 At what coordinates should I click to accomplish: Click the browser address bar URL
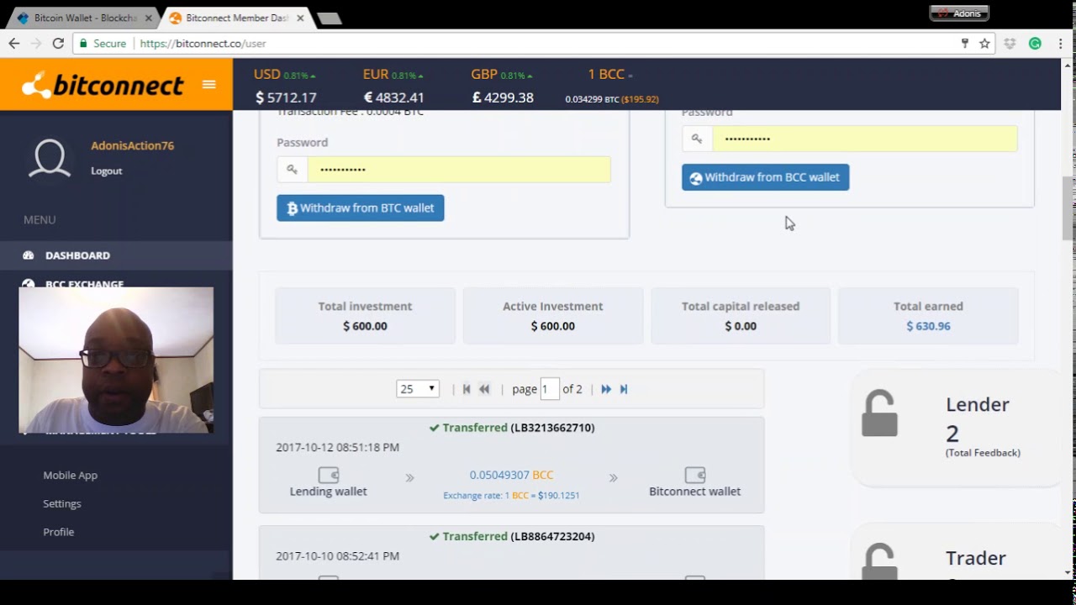(203, 44)
